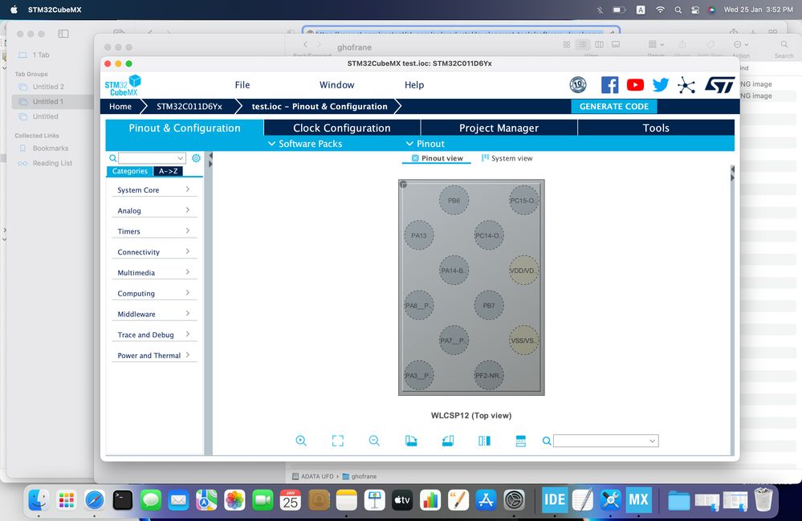This screenshot has width=802, height=521.
Task: Click the ST community network icon
Action: pyautogui.click(x=686, y=85)
